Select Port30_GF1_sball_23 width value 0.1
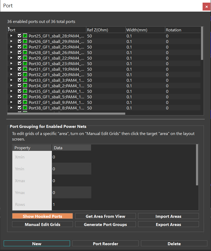 pyautogui.click(x=129, y=64)
